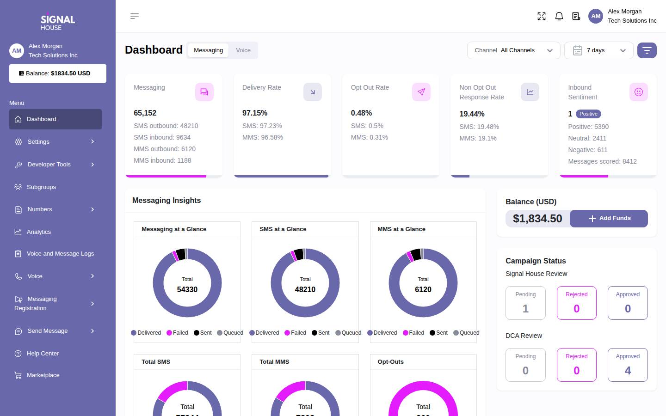Screen dimensions: 666x416
Task: Open the document list icon in header
Action: coord(576,16)
